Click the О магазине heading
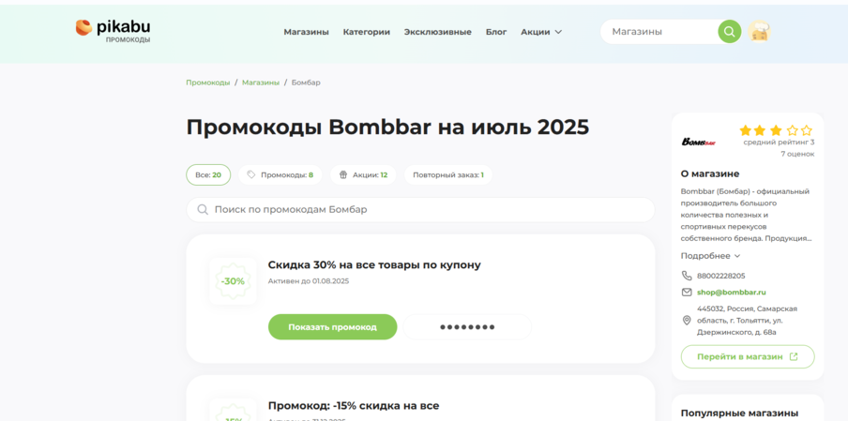The image size is (848, 421). tap(710, 173)
